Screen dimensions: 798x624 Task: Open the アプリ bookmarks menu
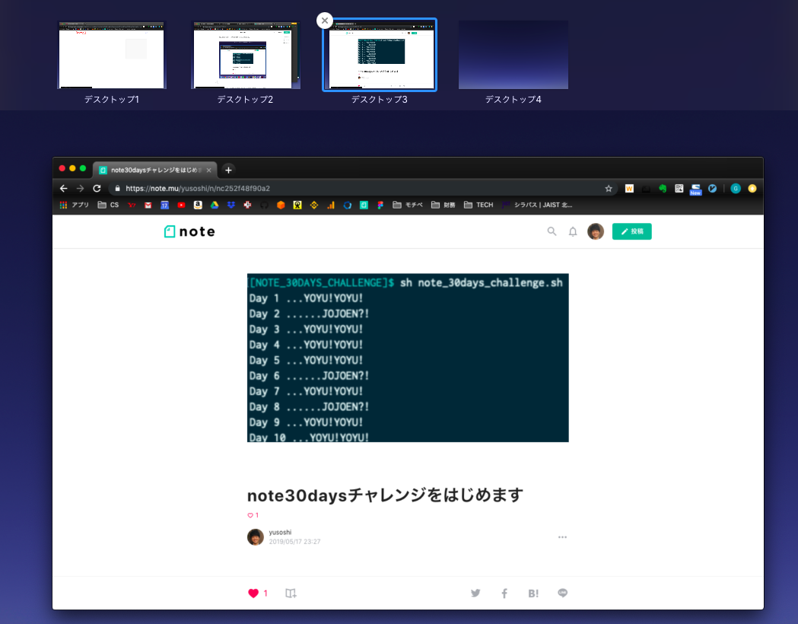click(x=77, y=204)
